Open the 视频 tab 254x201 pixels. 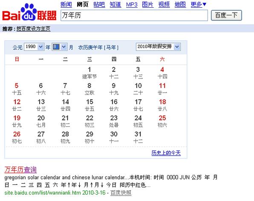coord(164,4)
